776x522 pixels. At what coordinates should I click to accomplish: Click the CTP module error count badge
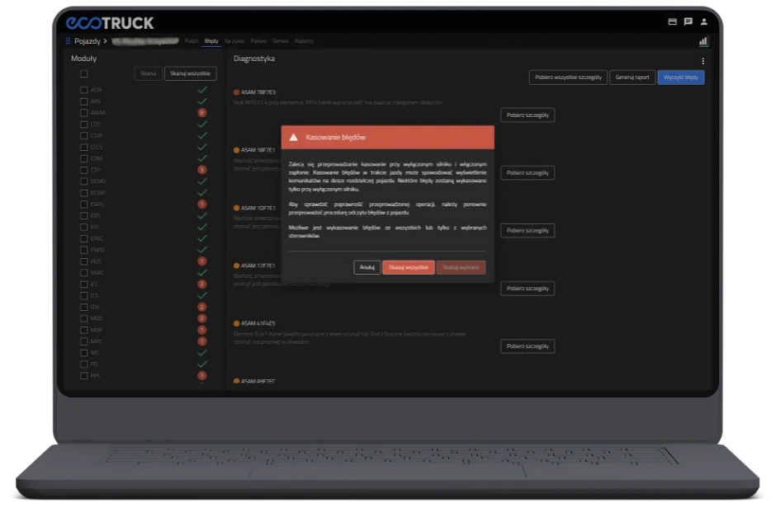pos(202,170)
